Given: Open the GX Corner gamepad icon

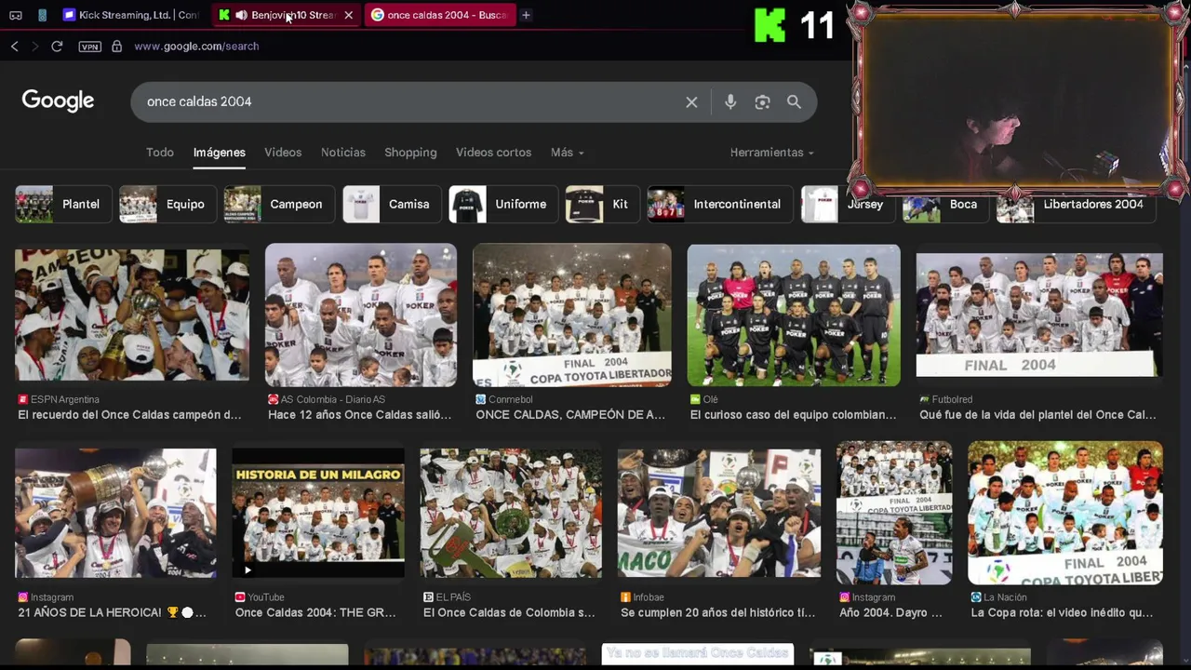Looking at the screenshot, I should click(x=16, y=15).
